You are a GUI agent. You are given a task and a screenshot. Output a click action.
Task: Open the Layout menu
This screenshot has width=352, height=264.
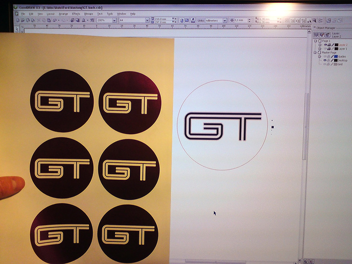click(50, 14)
